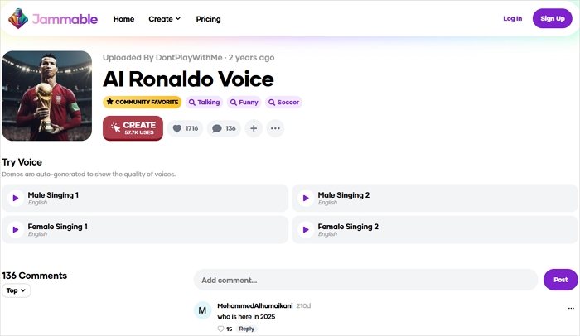Like the voice with the heart icon

pyautogui.click(x=186, y=128)
